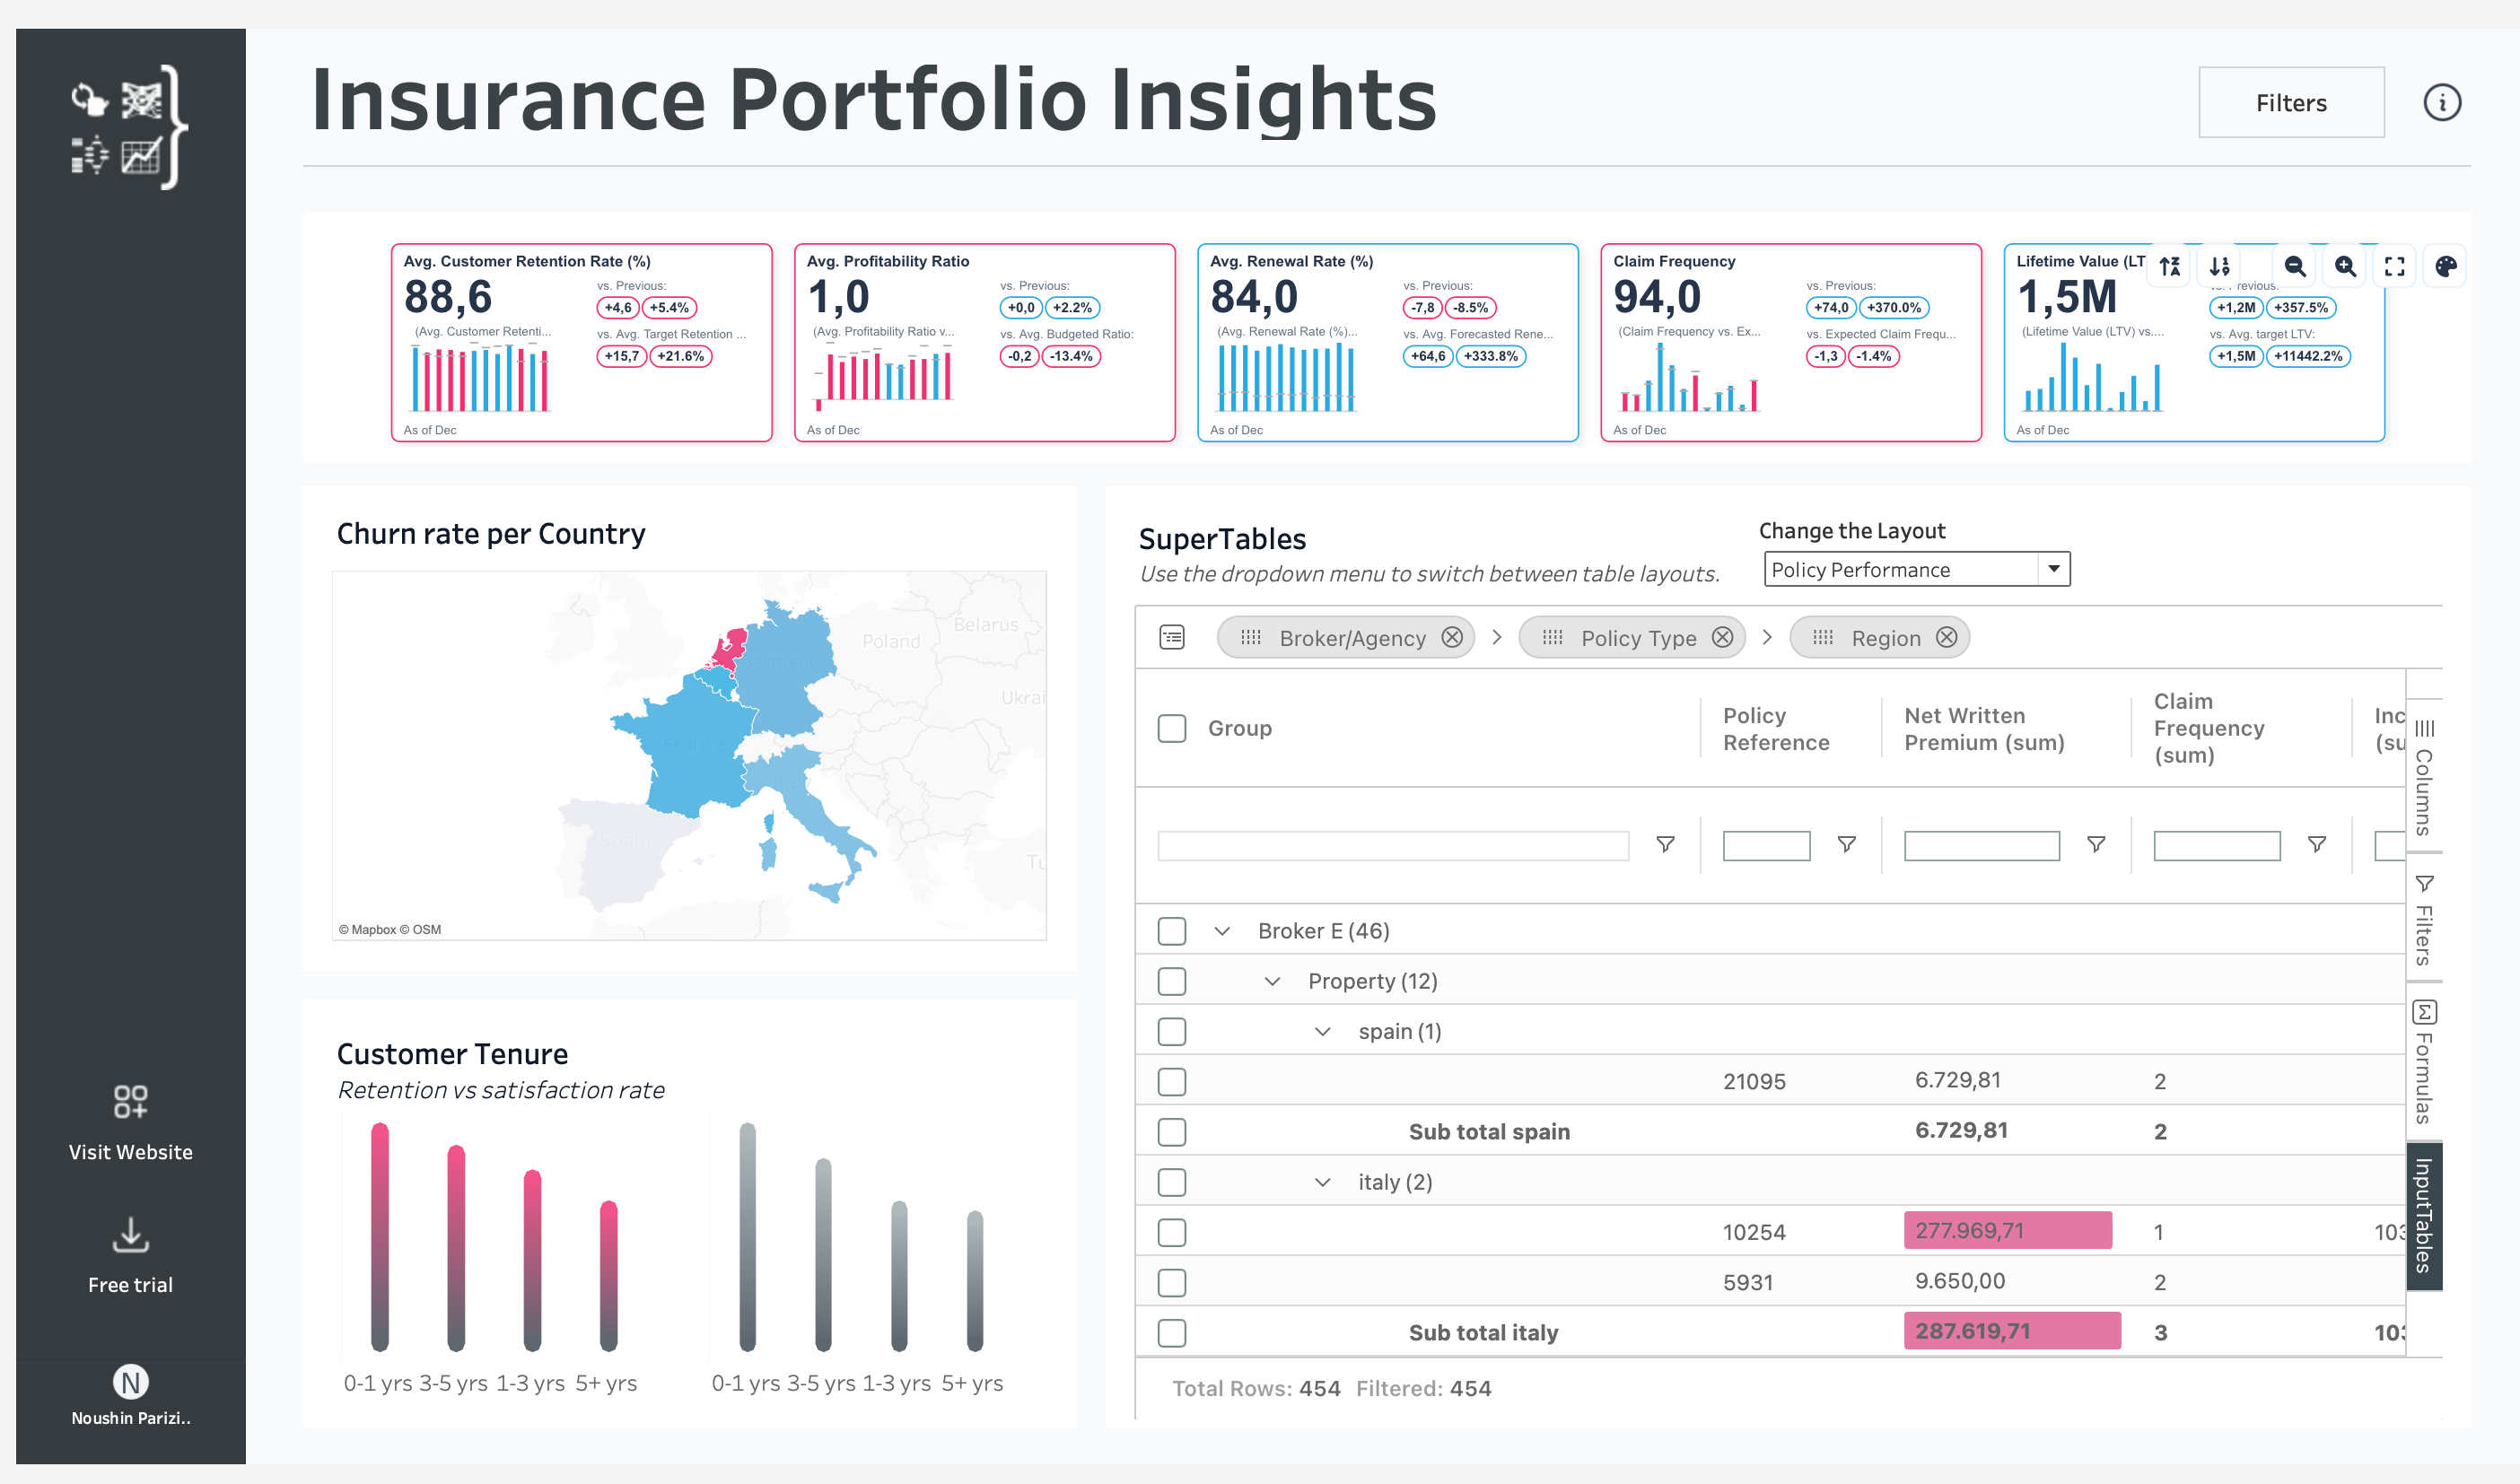Check the Sub total italy row checkbox
Image resolution: width=2520 pixels, height=1484 pixels.
tap(1172, 1333)
